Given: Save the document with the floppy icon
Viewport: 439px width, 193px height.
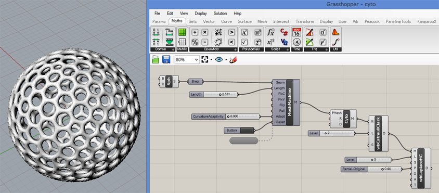Looking at the screenshot, I should click(x=166, y=59).
